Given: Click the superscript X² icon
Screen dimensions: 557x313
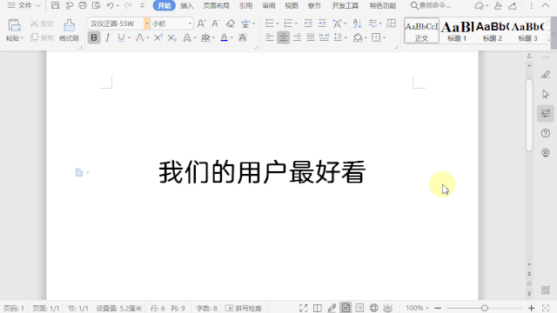Looking at the screenshot, I should click(158, 37).
